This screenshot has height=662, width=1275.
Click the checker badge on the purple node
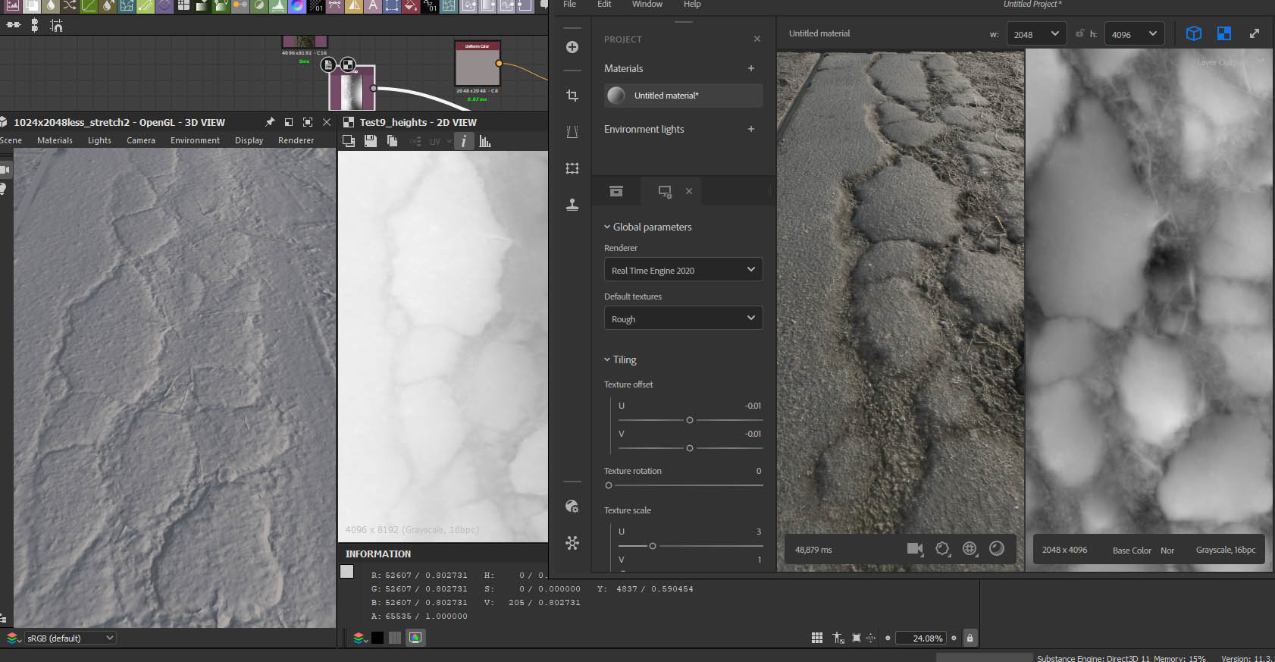pyautogui.click(x=347, y=64)
